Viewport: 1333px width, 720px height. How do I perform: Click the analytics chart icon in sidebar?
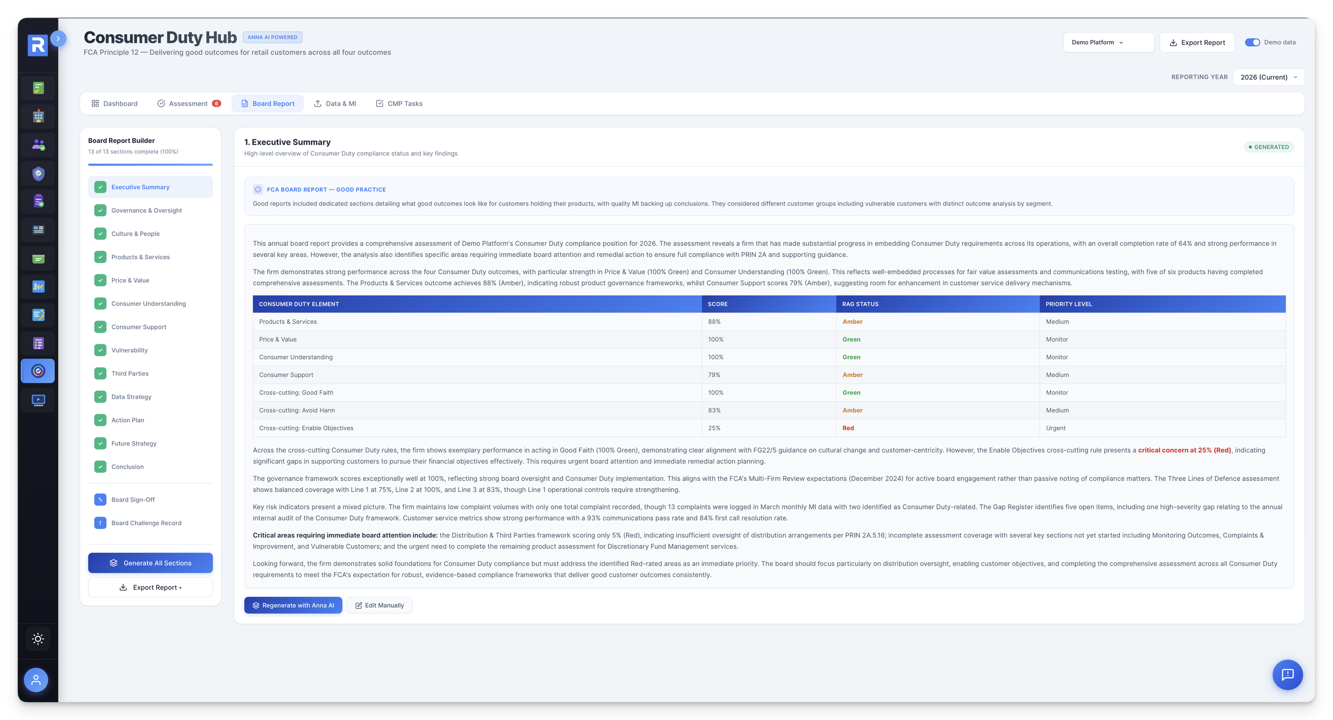[x=37, y=286]
